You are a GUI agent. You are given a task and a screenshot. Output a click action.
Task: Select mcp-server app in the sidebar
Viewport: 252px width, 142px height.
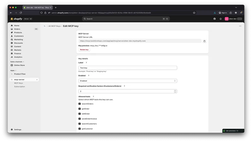(24, 80)
